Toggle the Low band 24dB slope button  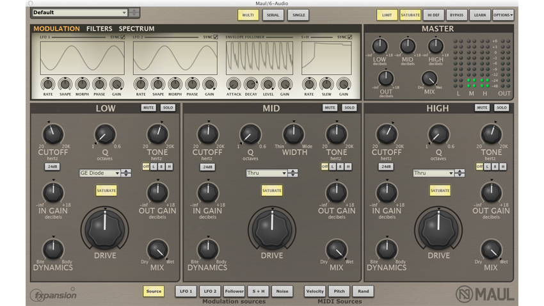[52, 166]
